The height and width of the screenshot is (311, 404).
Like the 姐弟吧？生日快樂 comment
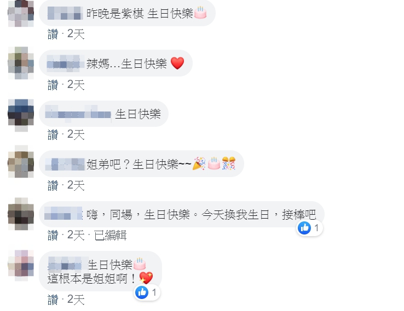(x=53, y=185)
